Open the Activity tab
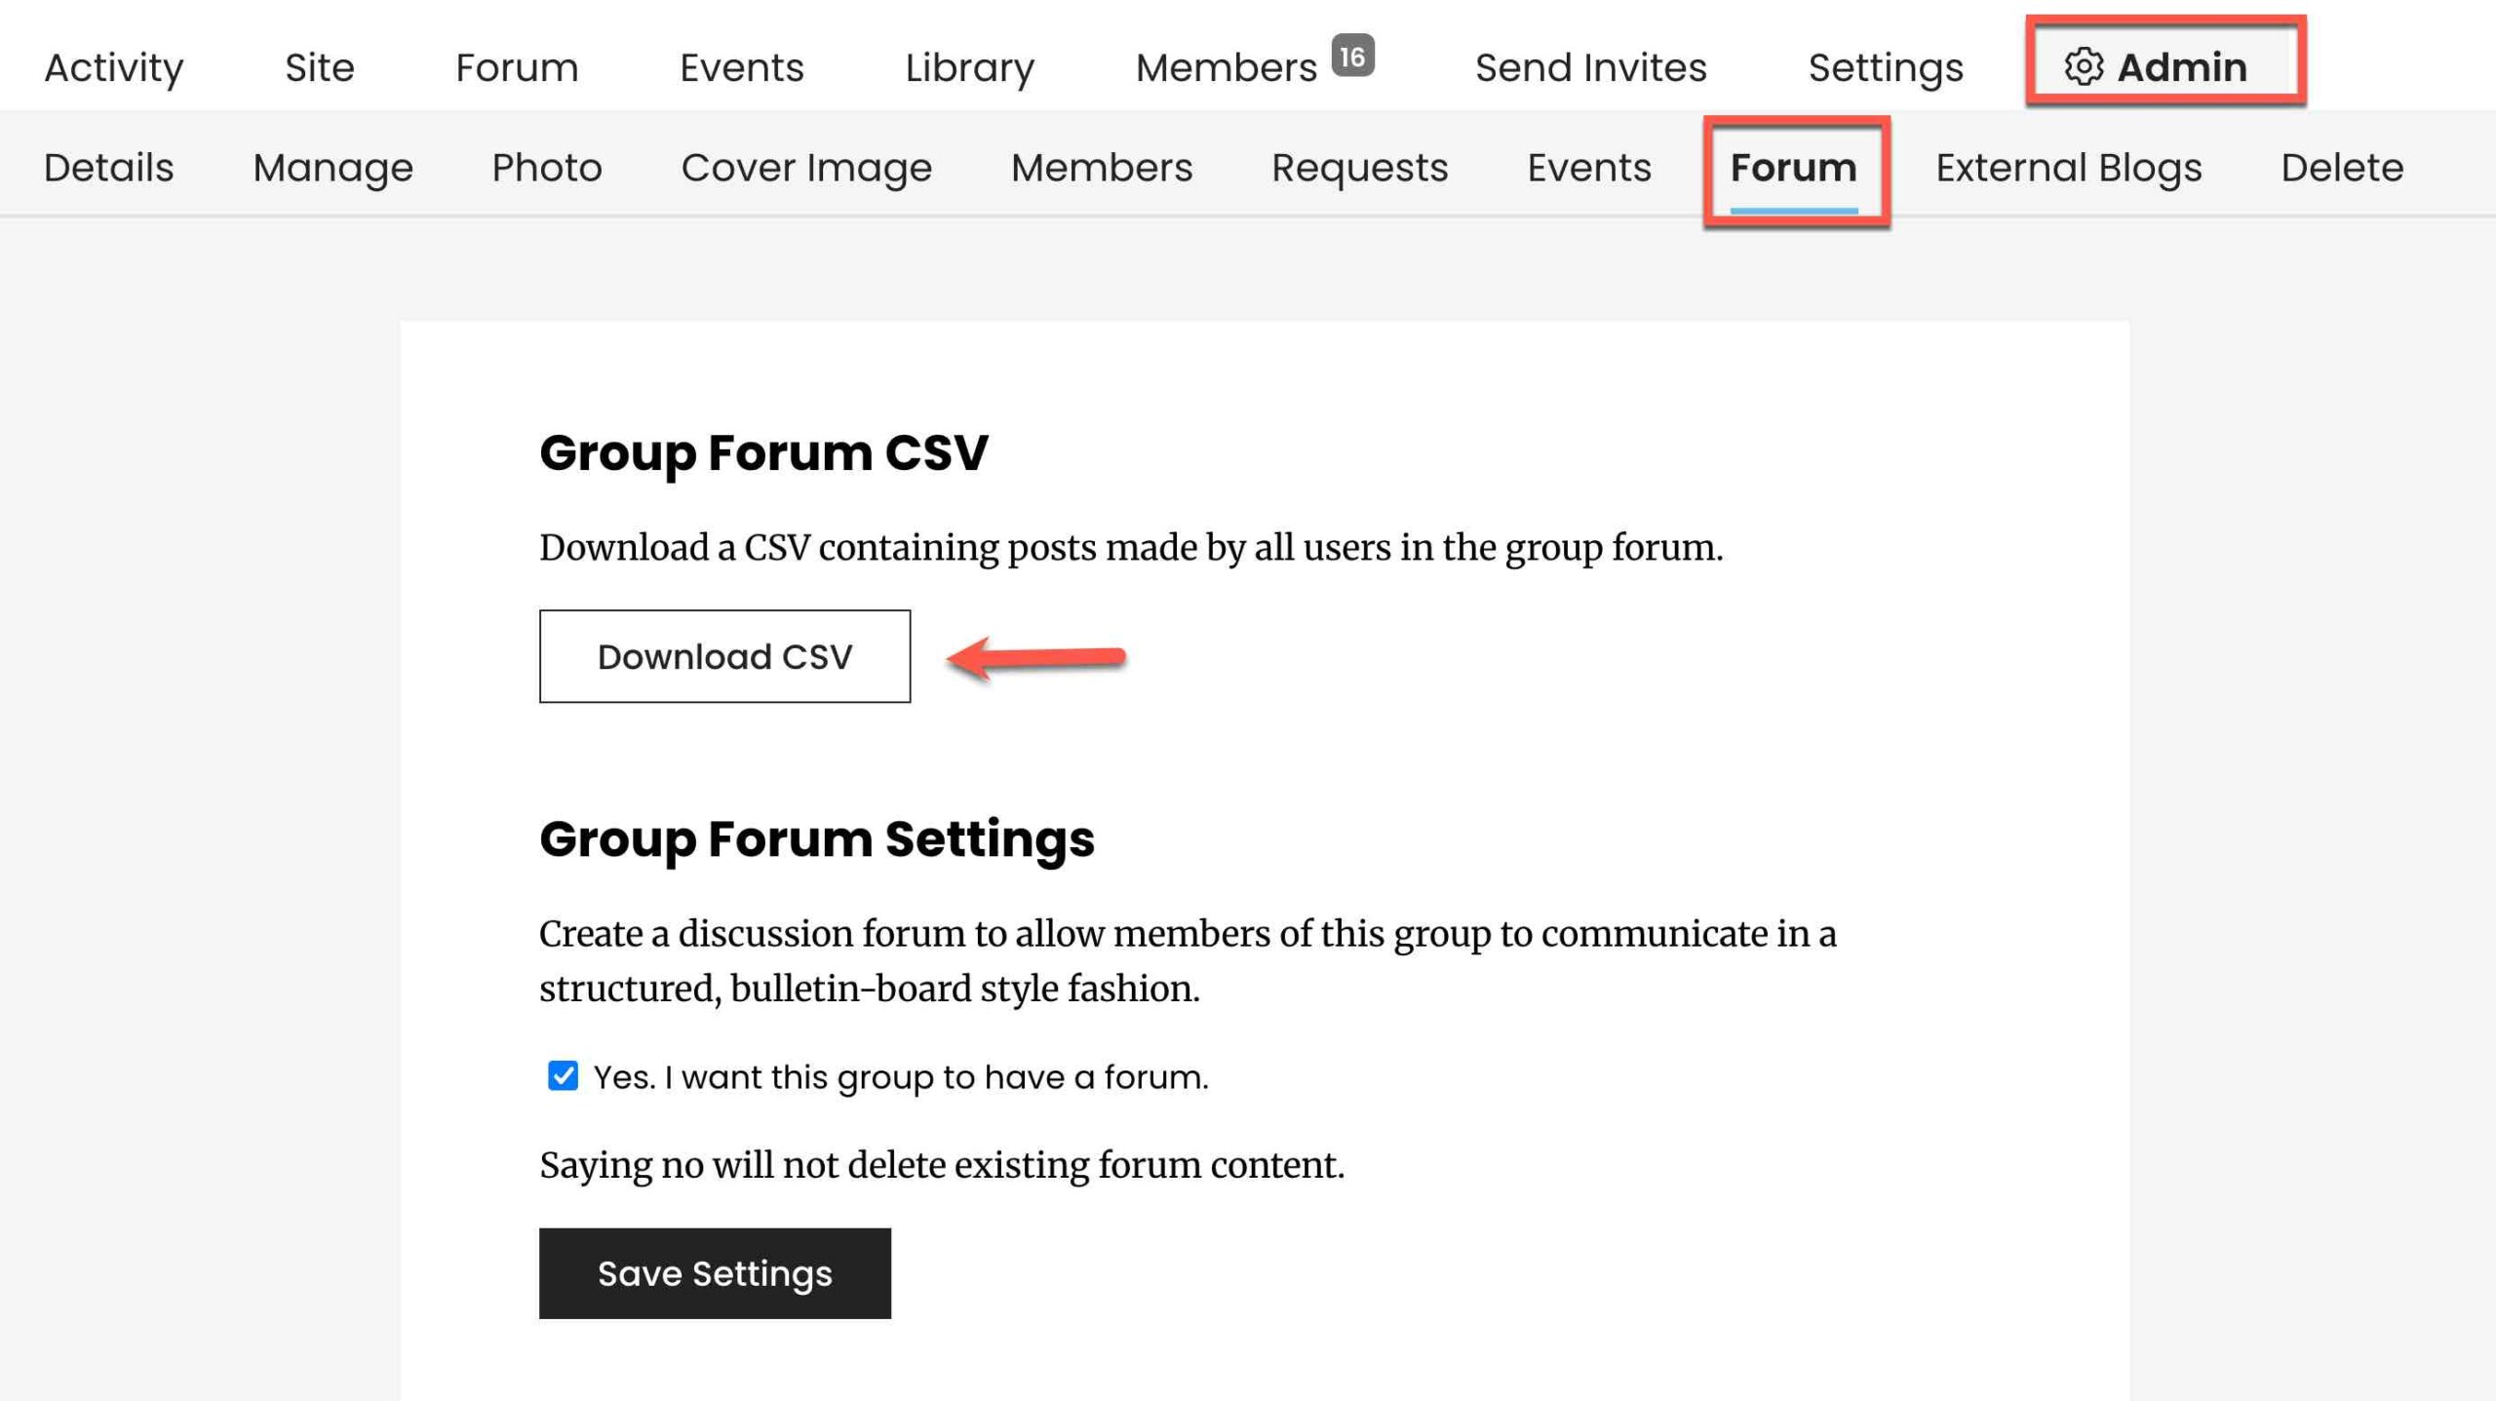Screen dimensions: 2496x1401 coord(114,67)
